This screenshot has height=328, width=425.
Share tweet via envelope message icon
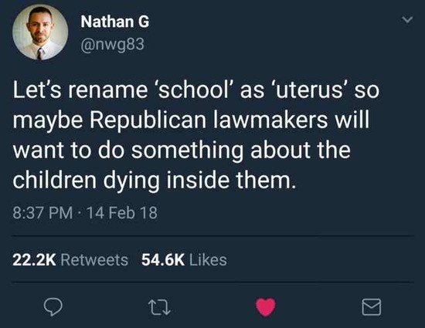click(372, 307)
